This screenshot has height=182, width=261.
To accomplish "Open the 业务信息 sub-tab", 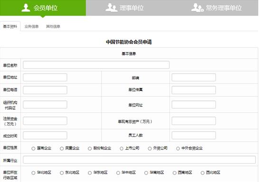I will (x=31, y=26).
